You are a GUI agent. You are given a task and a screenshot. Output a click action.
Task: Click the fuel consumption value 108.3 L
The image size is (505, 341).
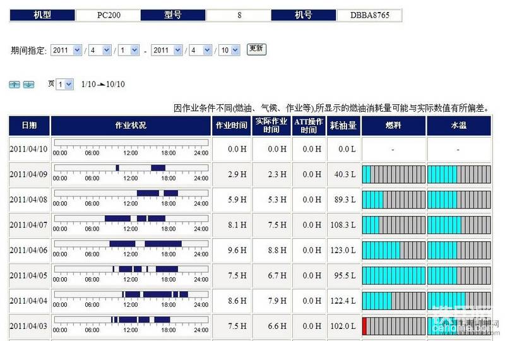[x=343, y=225]
